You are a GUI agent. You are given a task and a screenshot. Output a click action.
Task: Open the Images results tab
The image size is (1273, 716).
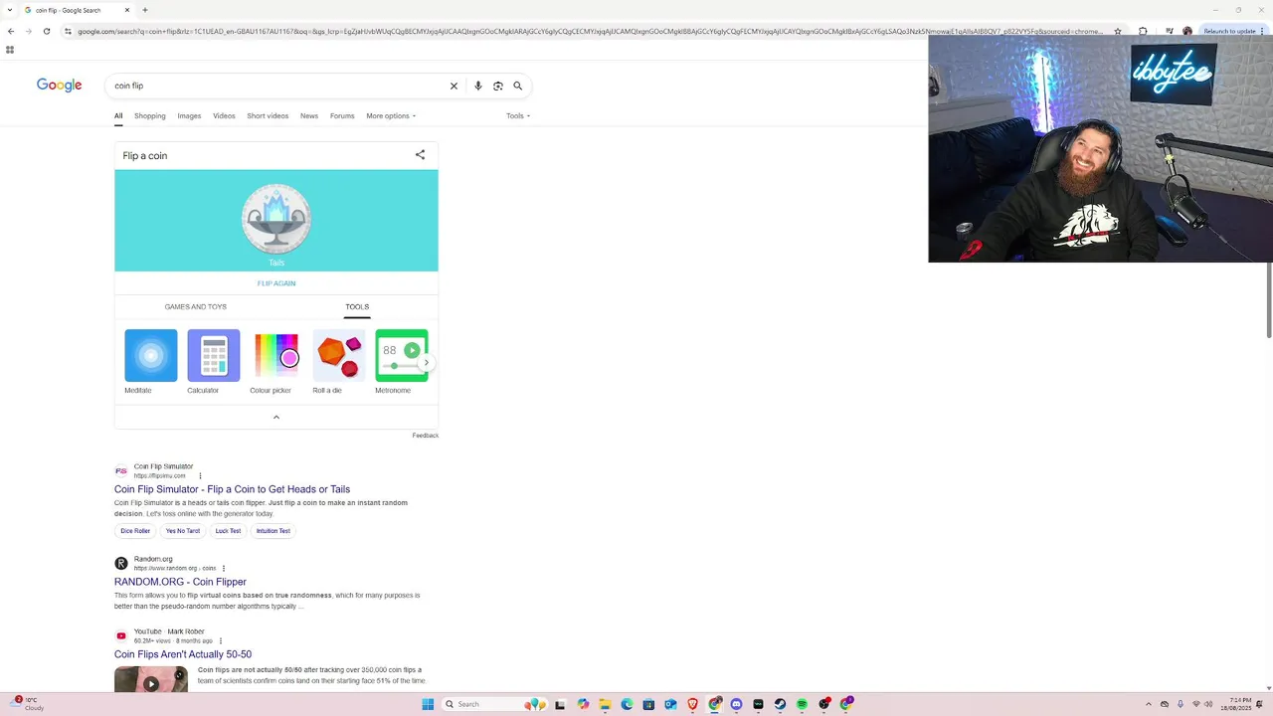pyautogui.click(x=189, y=115)
